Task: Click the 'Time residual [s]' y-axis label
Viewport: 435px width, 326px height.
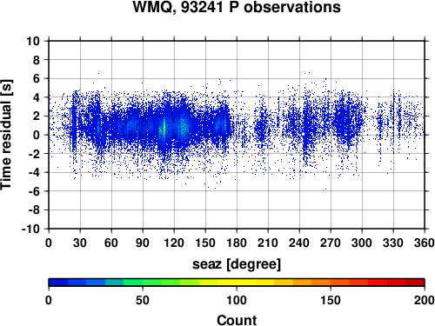Action: (7, 135)
